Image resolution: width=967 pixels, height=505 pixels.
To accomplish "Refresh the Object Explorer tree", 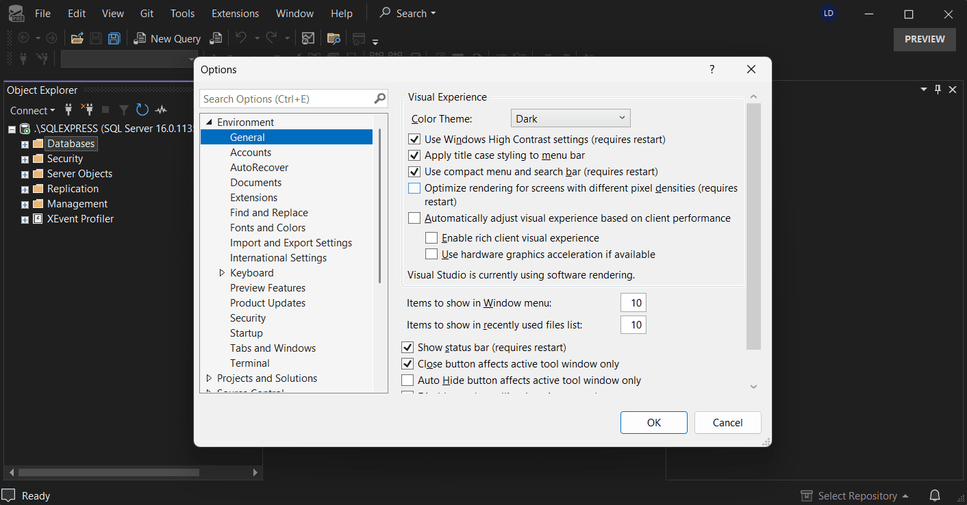I will coord(142,110).
